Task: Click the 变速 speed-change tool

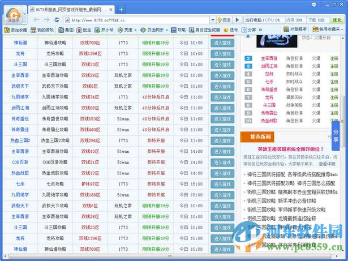Action: coord(125,30)
